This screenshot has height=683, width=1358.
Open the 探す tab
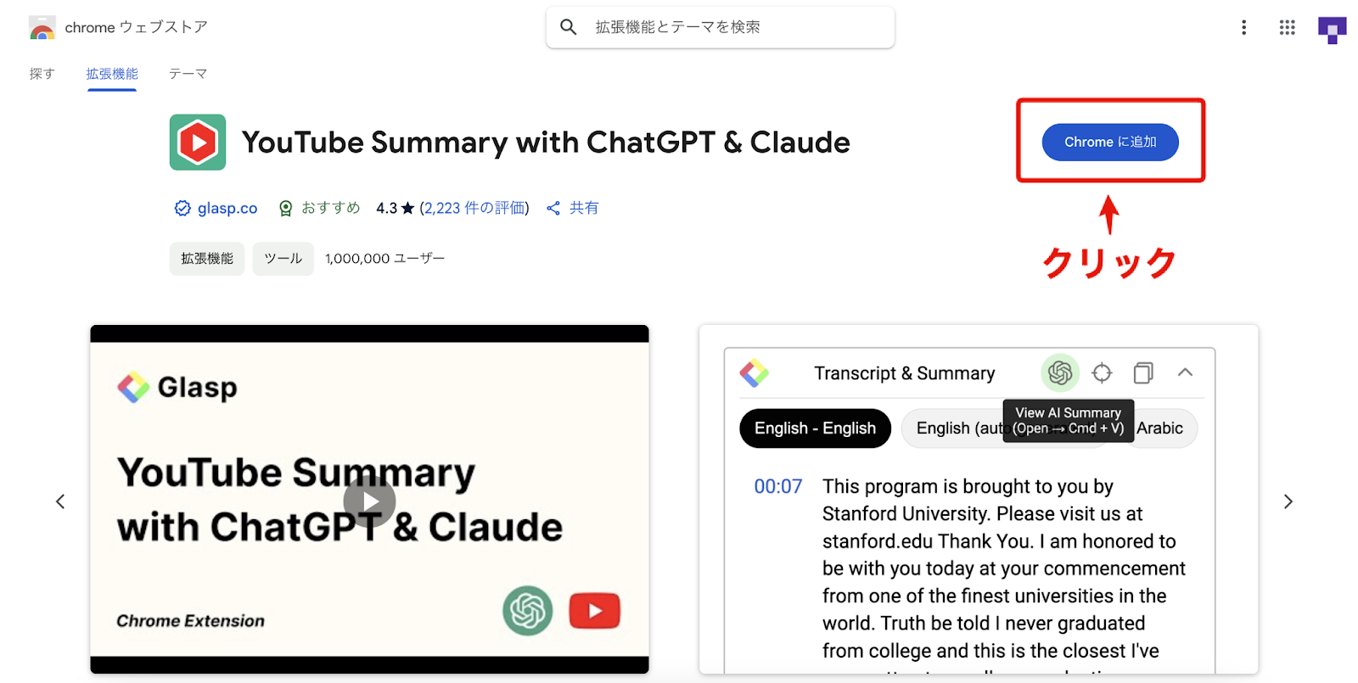42,74
